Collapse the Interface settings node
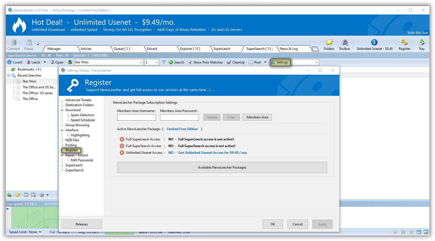This screenshot has height=241, width=435. click(x=62, y=130)
